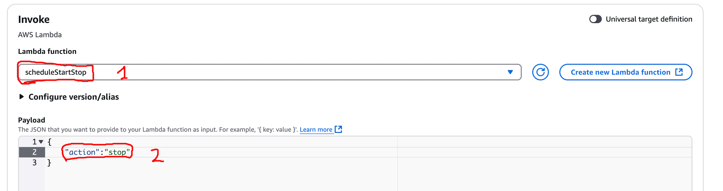The width and height of the screenshot is (723, 191).
Task: Click the Invoke section heading
Action: point(34,19)
